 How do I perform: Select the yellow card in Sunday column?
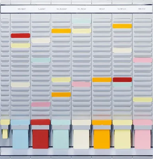[143, 99]
